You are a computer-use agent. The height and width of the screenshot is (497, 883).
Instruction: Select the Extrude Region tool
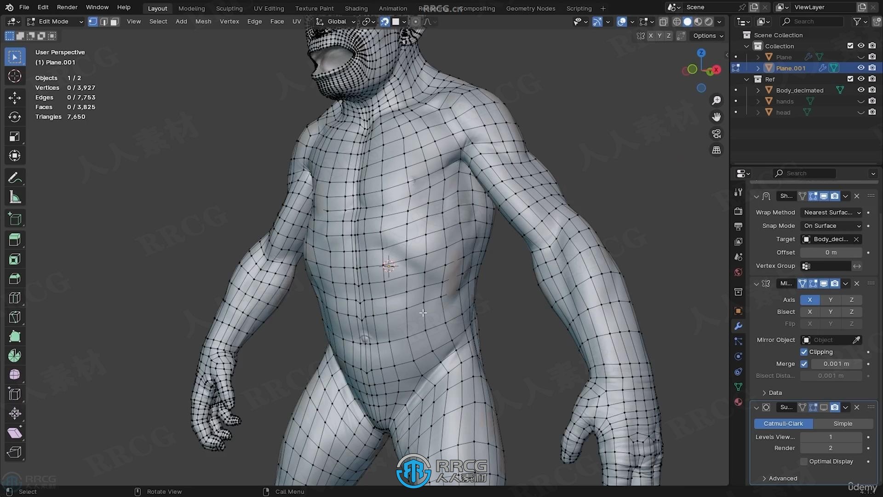(15, 240)
